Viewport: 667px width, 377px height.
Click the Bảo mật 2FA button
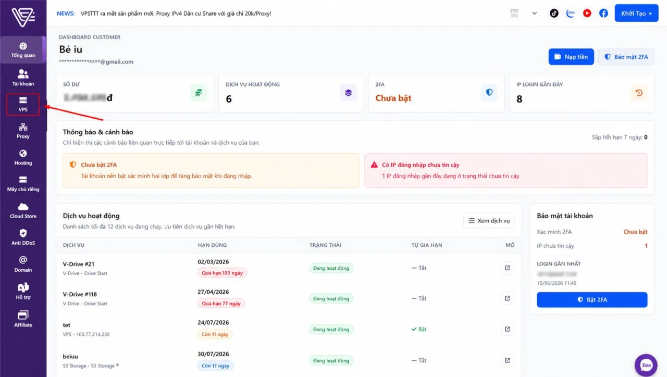[x=626, y=57]
